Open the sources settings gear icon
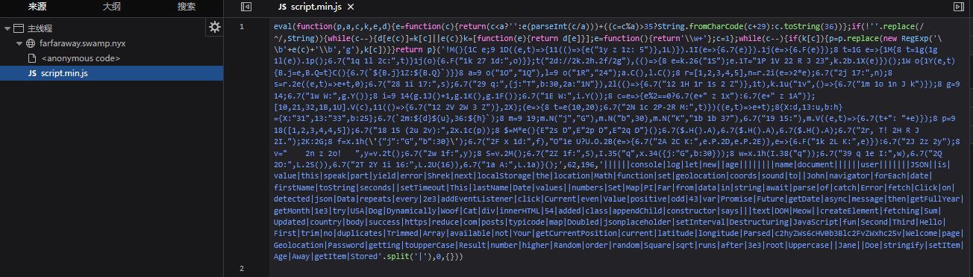973x277 pixels. (215, 27)
